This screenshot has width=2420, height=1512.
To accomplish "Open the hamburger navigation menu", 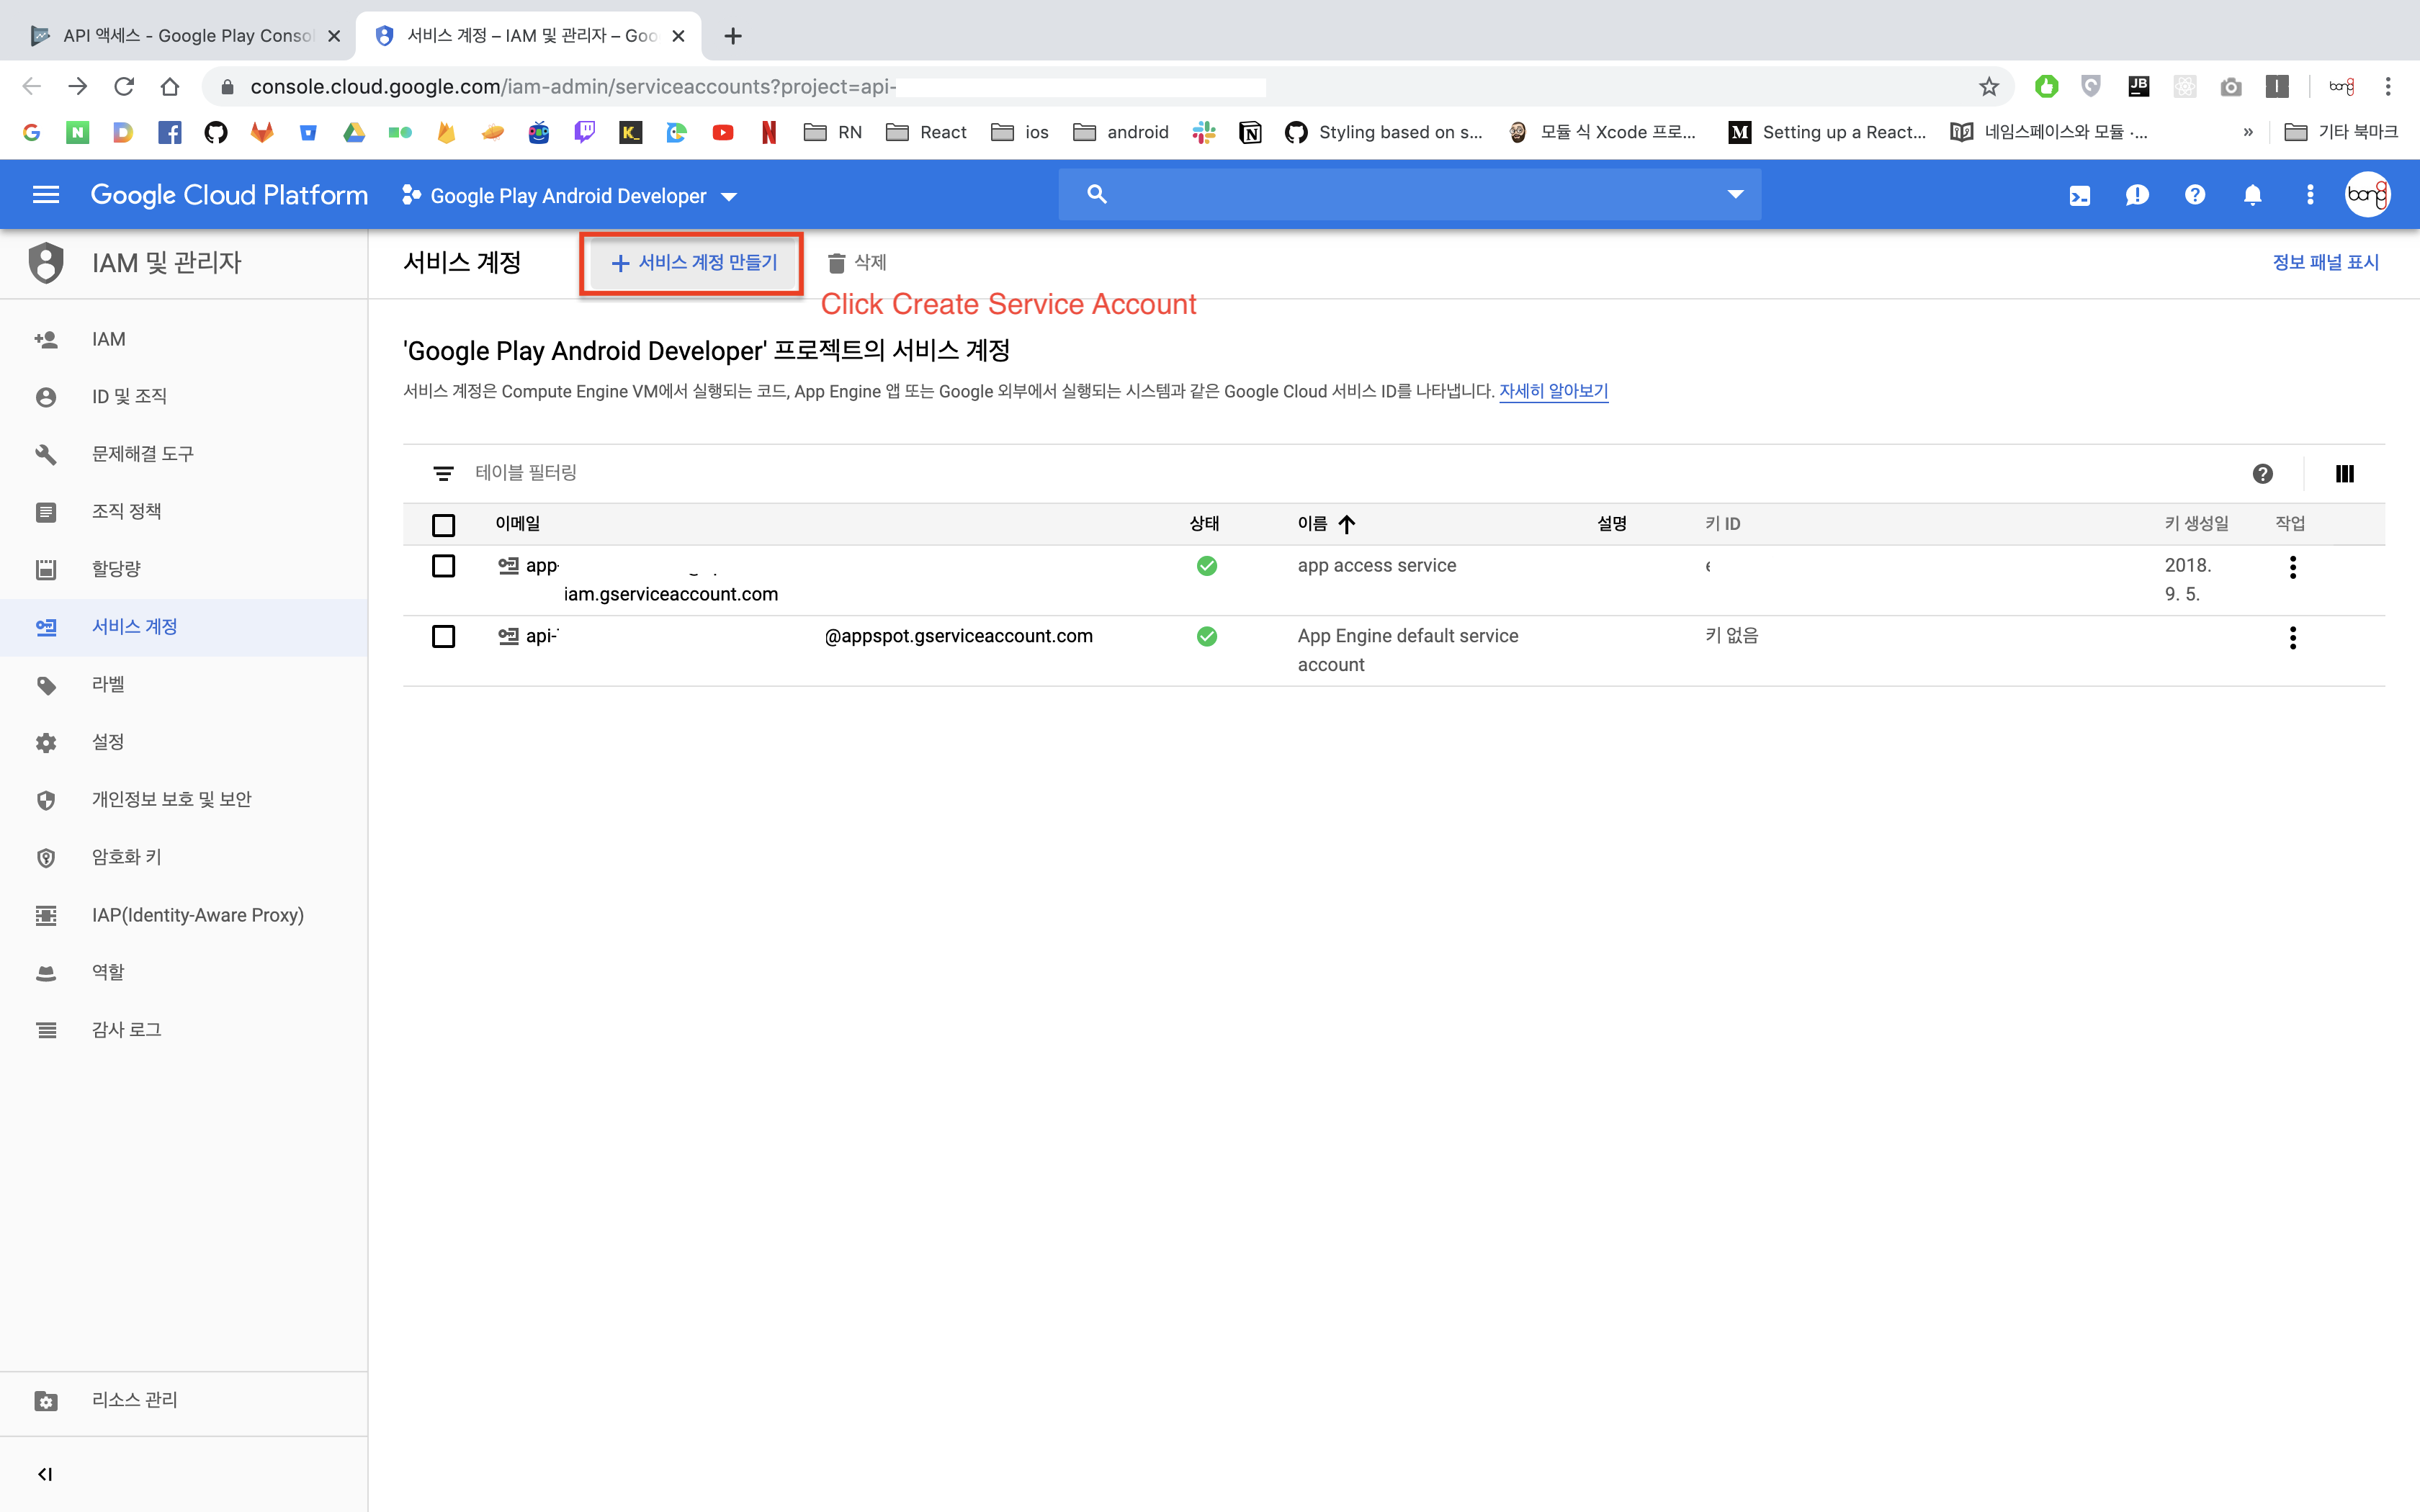I will pyautogui.click(x=46, y=195).
